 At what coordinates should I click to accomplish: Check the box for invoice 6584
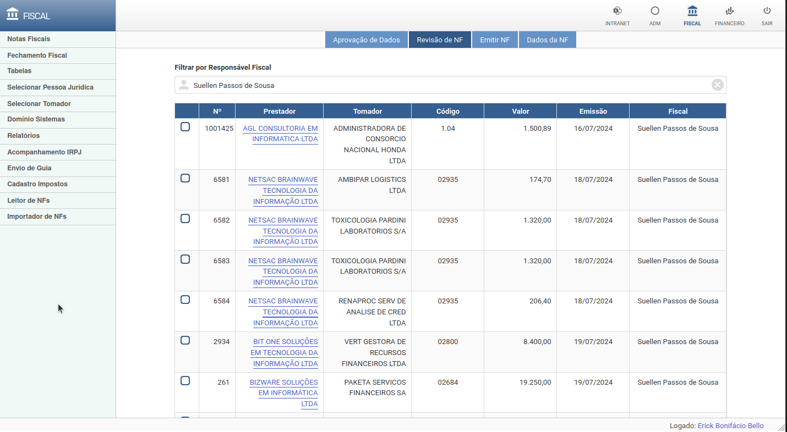[x=185, y=300]
